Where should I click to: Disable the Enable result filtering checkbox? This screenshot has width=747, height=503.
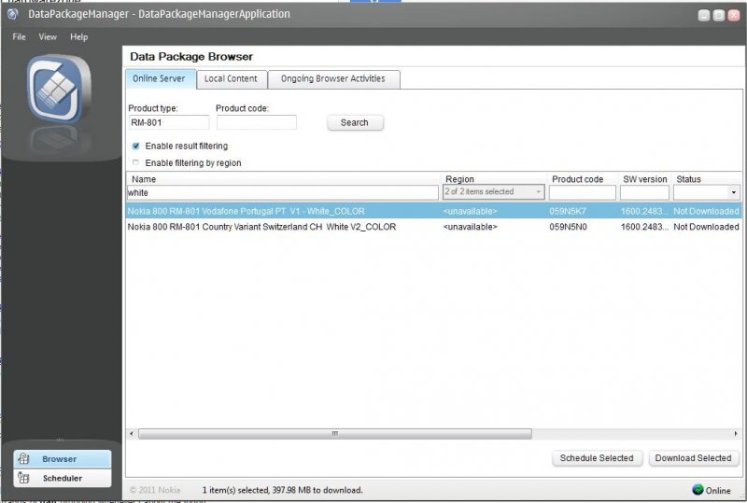[x=136, y=147]
